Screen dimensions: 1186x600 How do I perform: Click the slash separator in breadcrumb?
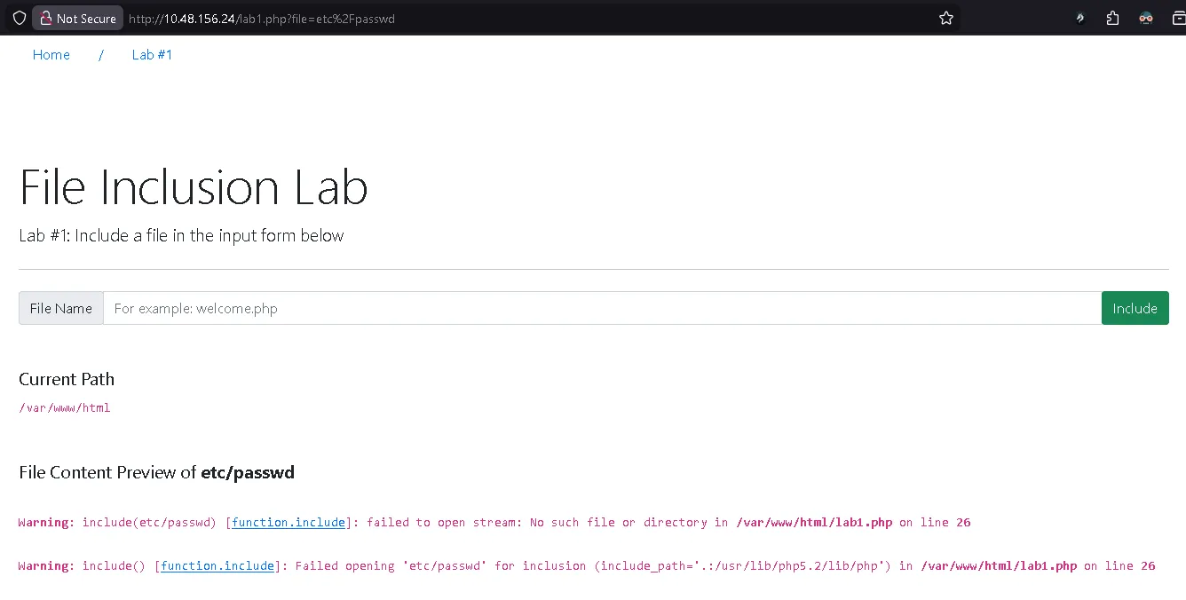[x=101, y=55]
